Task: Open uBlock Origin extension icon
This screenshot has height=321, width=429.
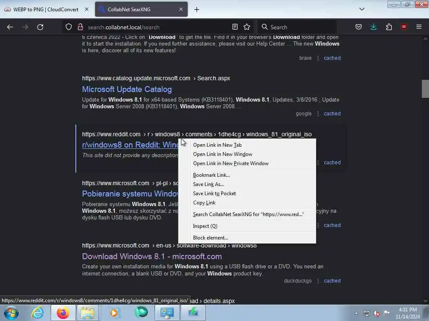Action: click(x=403, y=27)
